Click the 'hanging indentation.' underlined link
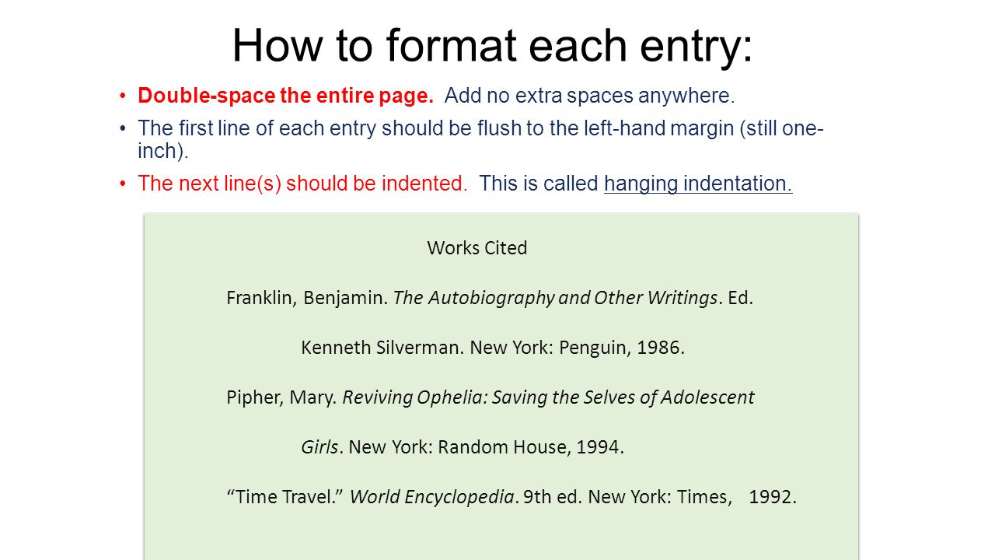Screen dimensions: 995x560 click(698, 184)
